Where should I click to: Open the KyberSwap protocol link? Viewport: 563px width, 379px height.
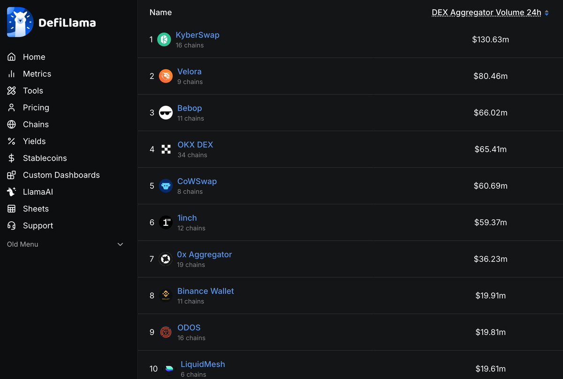198,35
